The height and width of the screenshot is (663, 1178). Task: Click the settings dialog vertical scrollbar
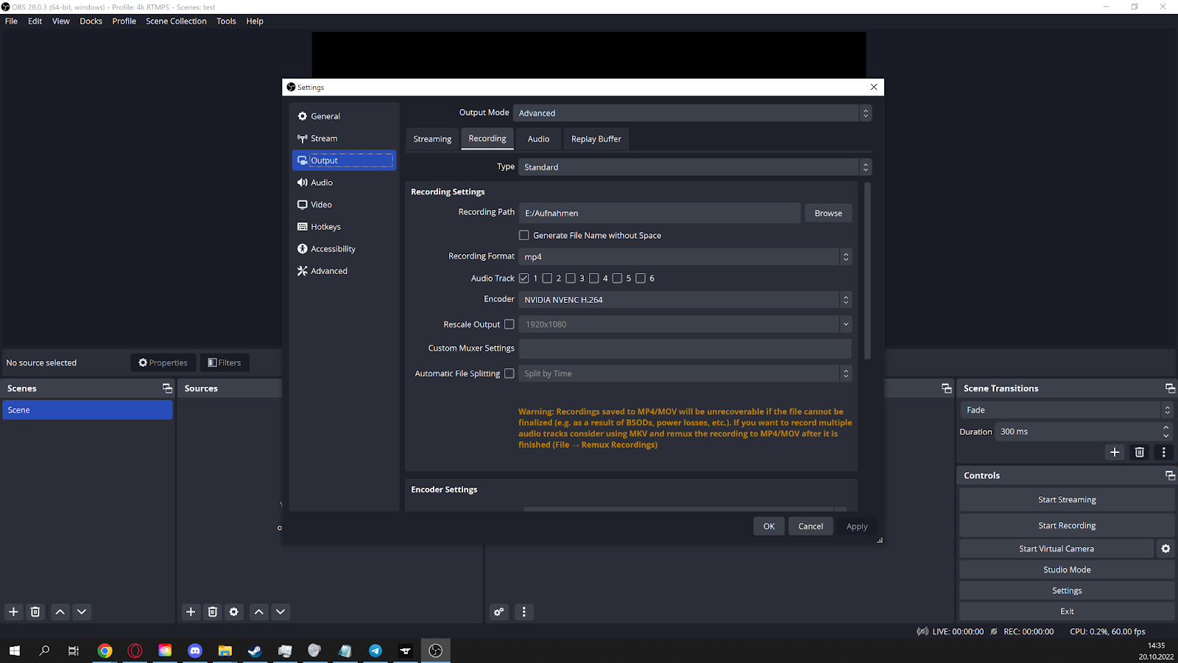pyautogui.click(x=867, y=271)
